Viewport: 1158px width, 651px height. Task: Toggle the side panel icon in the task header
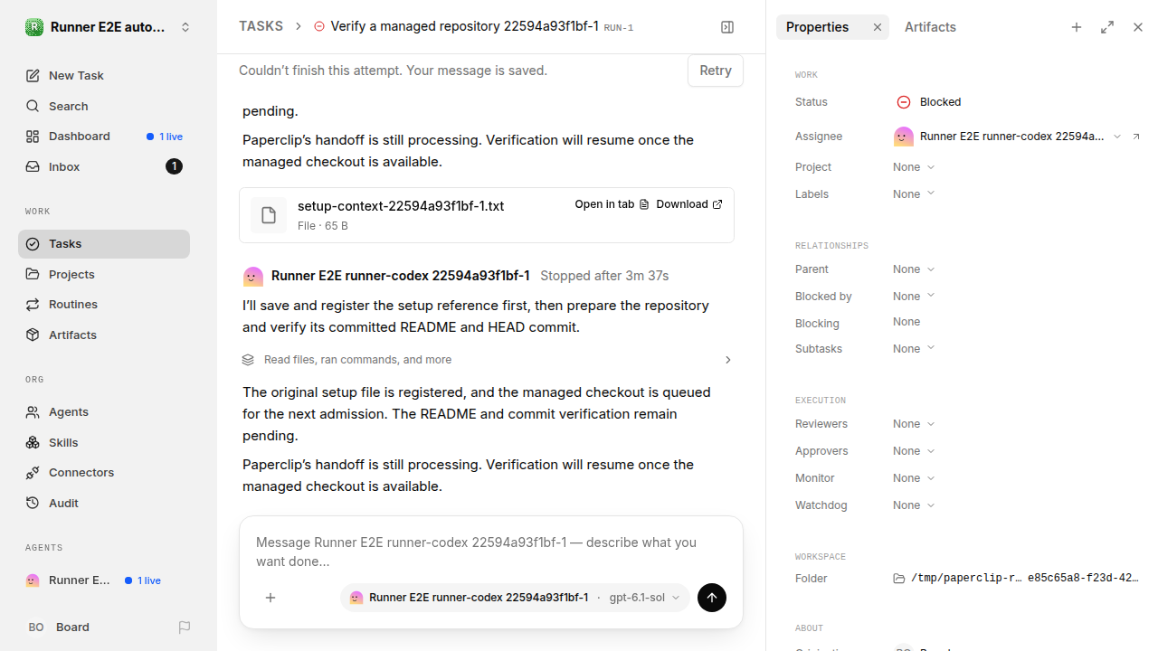coord(727,27)
